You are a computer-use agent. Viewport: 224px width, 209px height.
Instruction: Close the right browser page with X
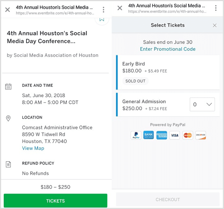tap(120, 8)
